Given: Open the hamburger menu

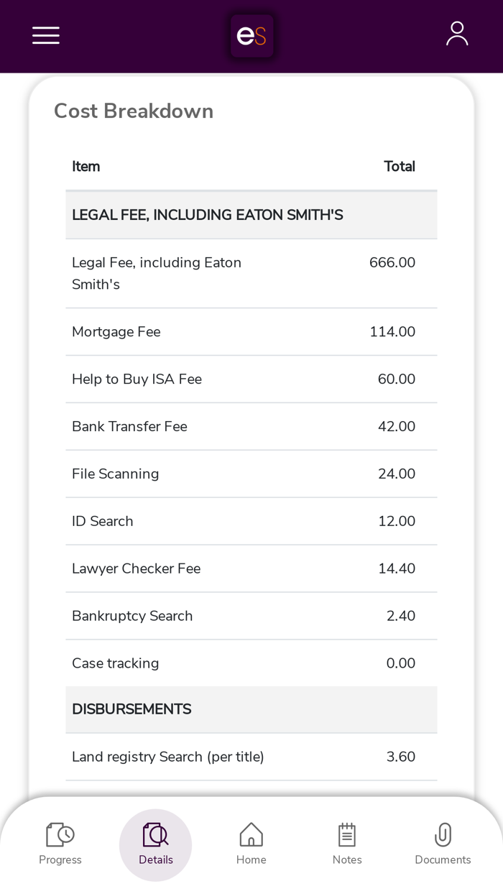Looking at the screenshot, I should (x=46, y=35).
